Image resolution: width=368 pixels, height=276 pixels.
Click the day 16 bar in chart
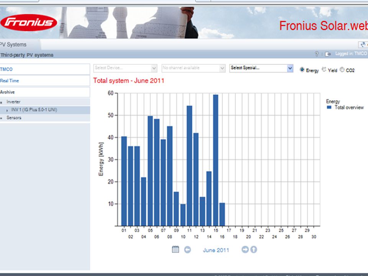pos(222,215)
